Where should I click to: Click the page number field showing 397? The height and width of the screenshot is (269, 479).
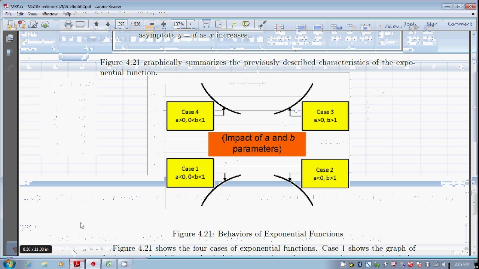pyautogui.click(x=121, y=24)
